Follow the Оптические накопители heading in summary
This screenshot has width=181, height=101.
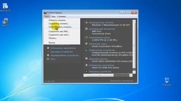click(x=101, y=65)
